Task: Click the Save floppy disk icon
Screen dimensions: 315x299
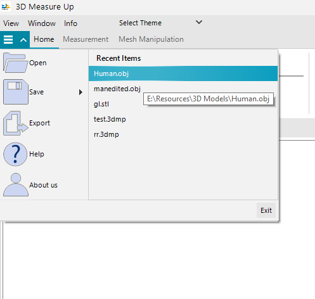Action: 16,92
